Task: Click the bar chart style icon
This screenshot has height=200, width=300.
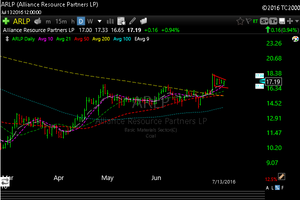Action: tap(110, 21)
